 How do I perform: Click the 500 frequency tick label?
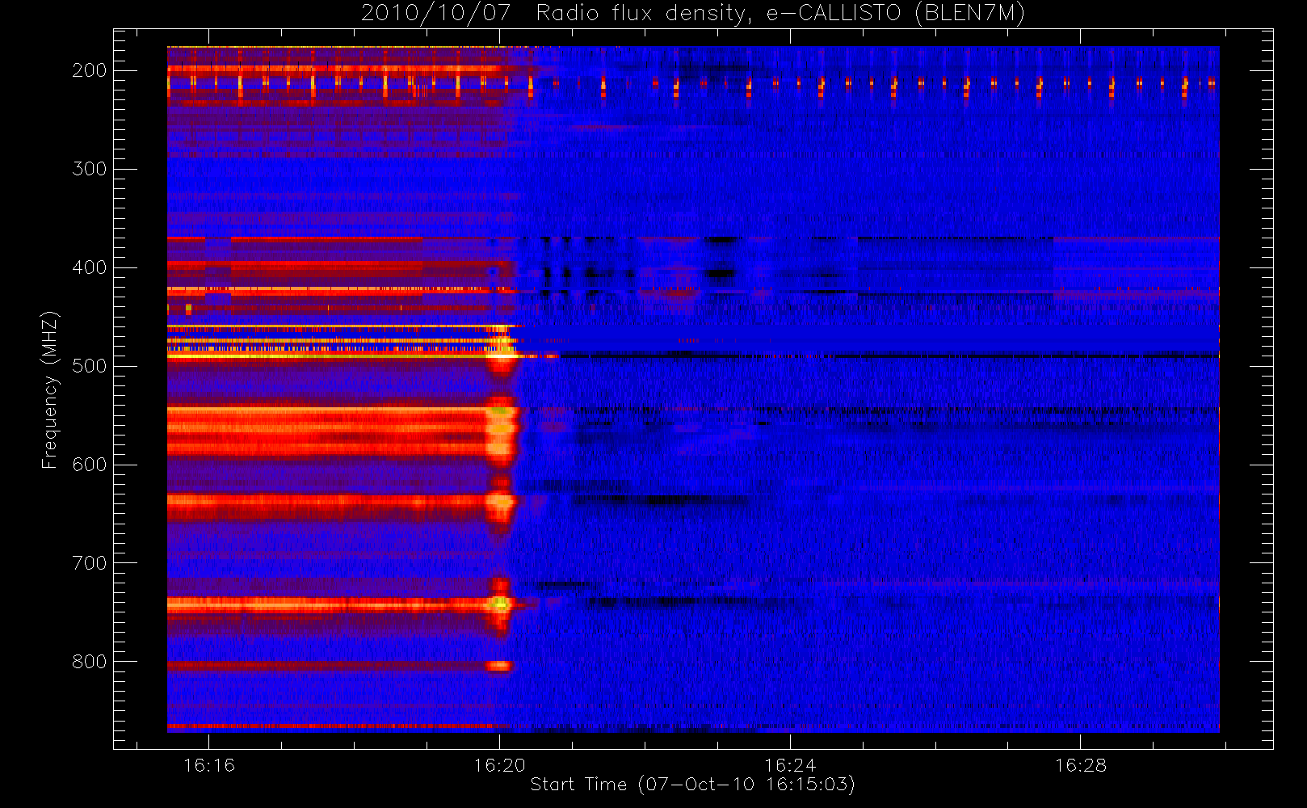(90, 366)
